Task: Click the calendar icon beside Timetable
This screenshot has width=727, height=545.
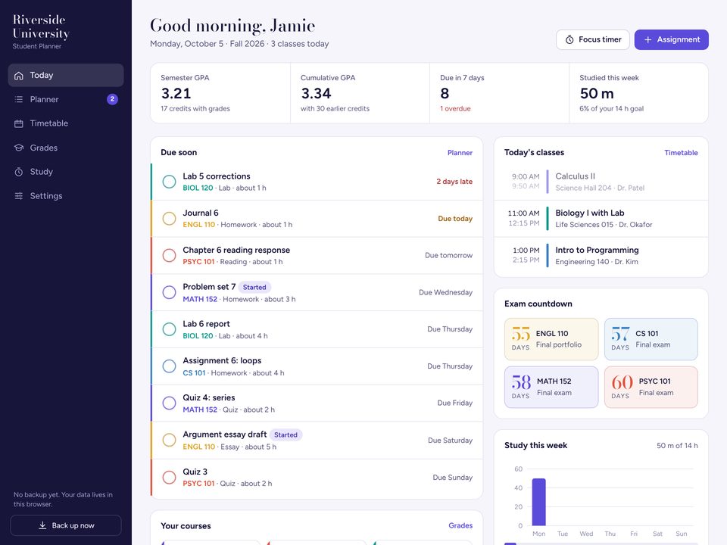Action: click(x=18, y=123)
